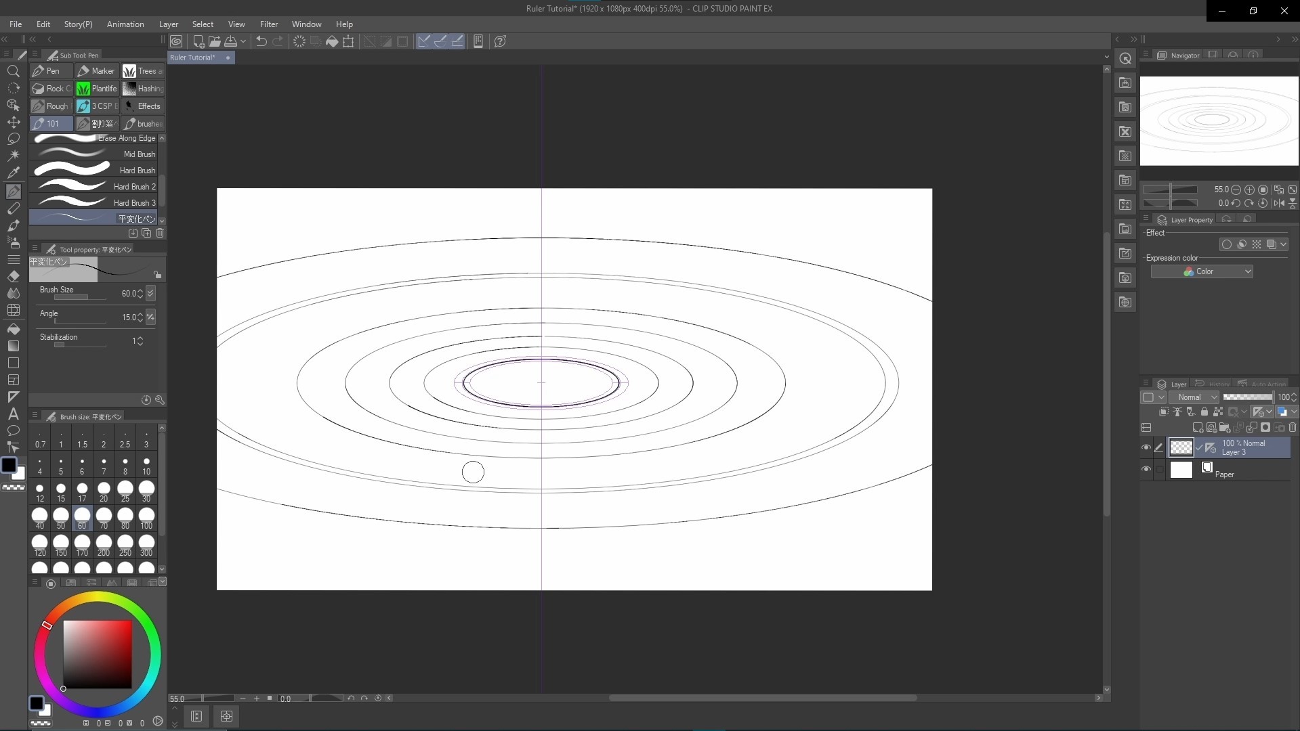The image size is (1300, 731).
Task: Select the Eyedropper tool
Action: click(x=14, y=173)
